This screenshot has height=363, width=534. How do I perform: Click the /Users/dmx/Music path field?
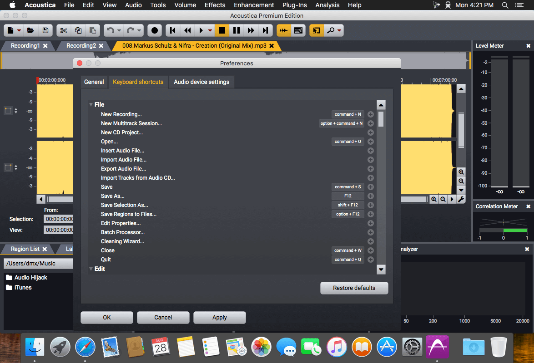(39, 264)
